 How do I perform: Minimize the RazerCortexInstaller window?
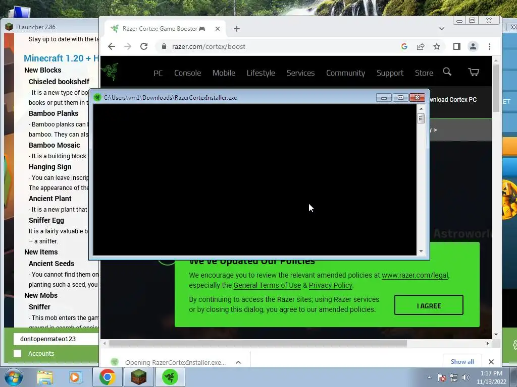coord(384,97)
